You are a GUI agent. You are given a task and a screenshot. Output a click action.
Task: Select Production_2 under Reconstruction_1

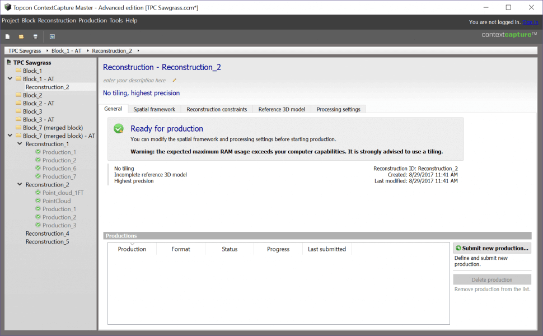(x=59, y=160)
